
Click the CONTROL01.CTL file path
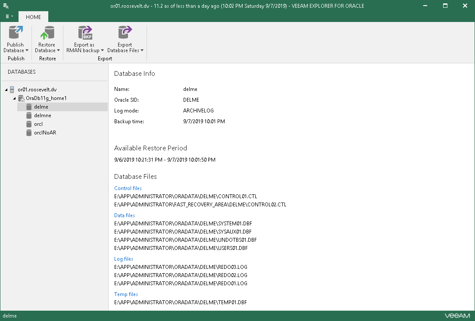186,196
